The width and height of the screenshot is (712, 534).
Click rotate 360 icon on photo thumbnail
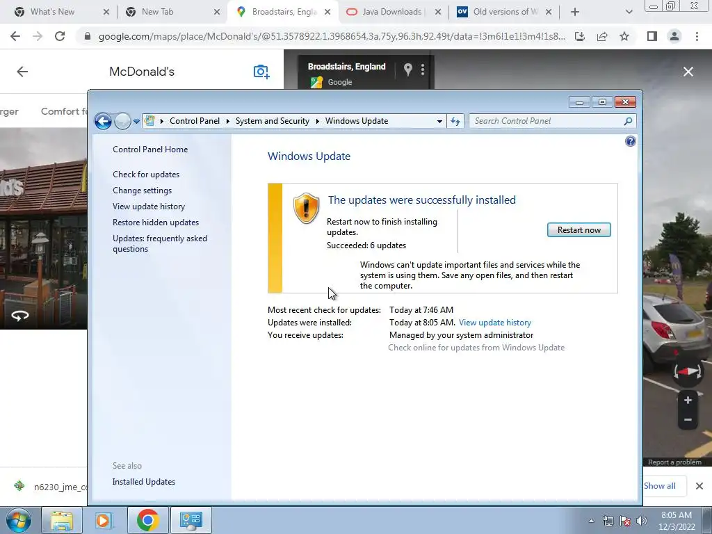tap(20, 316)
